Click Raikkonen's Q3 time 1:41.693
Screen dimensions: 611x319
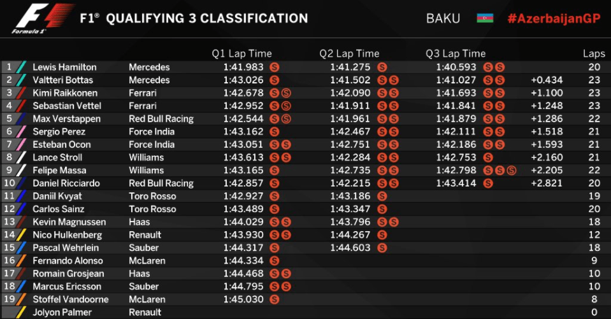tap(456, 93)
